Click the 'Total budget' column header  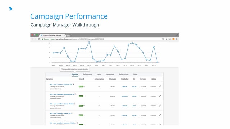pos(125,79)
